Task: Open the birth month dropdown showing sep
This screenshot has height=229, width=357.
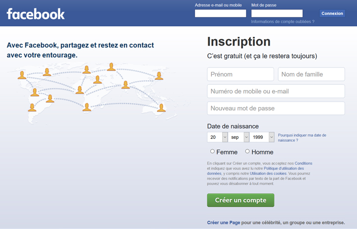Action: (238, 137)
